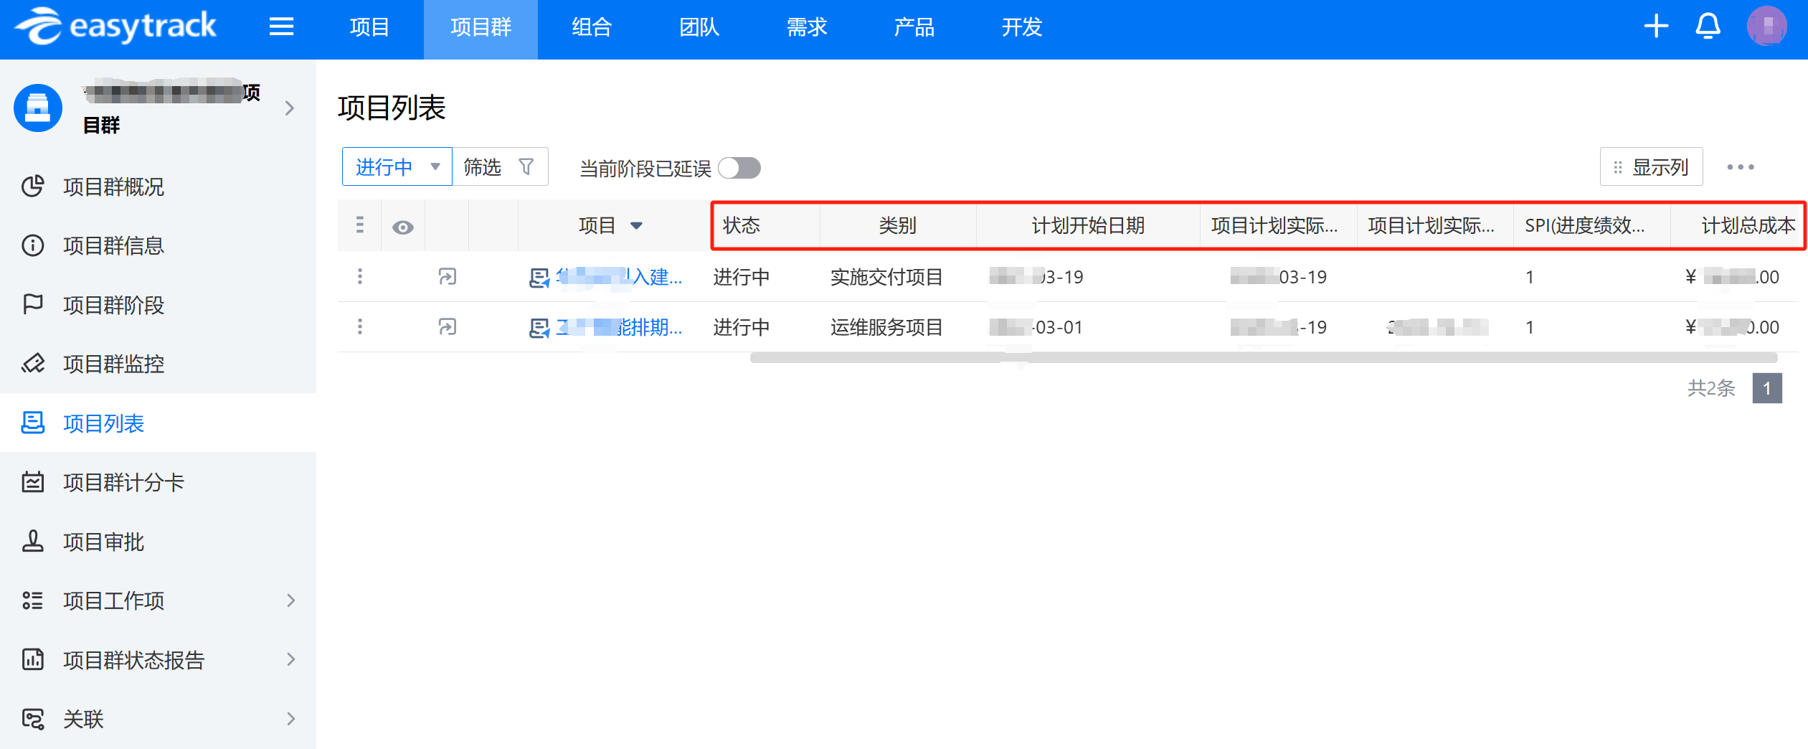Click the 项目群计分卡 scorecard icon
Screen dimensions: 1808x749
pyautogui.click(x=33, y=482)
